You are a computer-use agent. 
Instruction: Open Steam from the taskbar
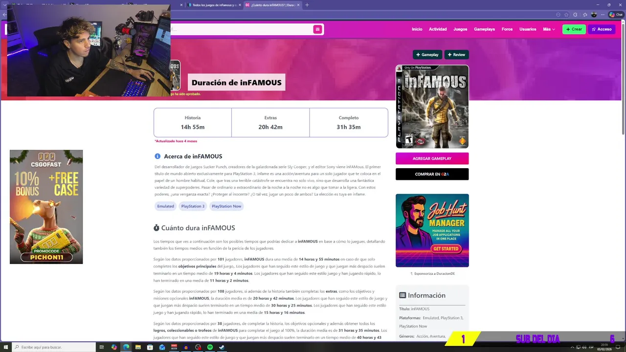tap(222, 347)
